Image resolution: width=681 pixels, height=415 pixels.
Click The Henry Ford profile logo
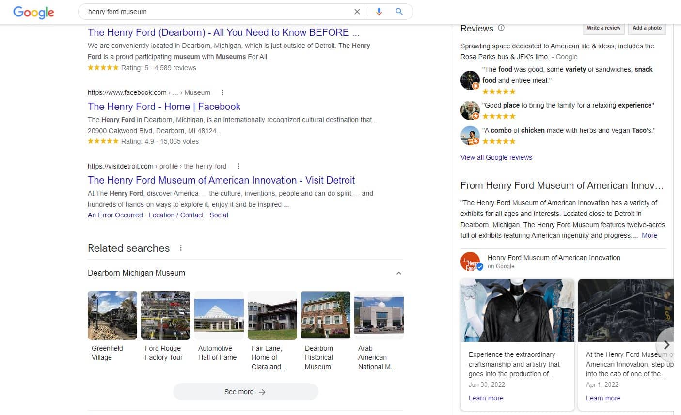click(x=471, y=262)
